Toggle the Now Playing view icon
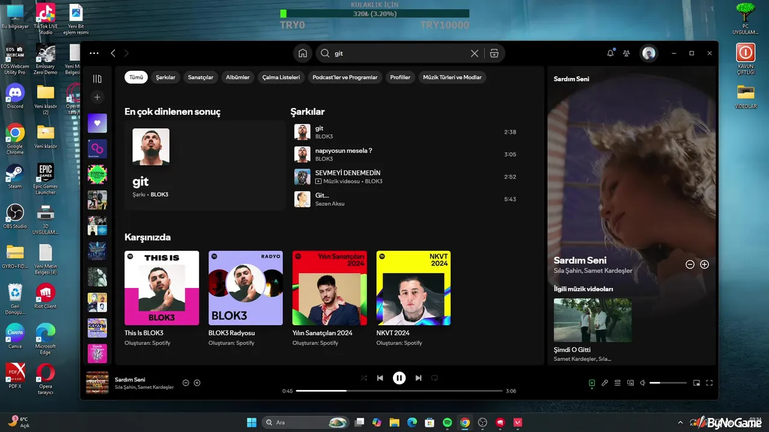This screenshot has height=432, width=769. (x=592, y=383)
